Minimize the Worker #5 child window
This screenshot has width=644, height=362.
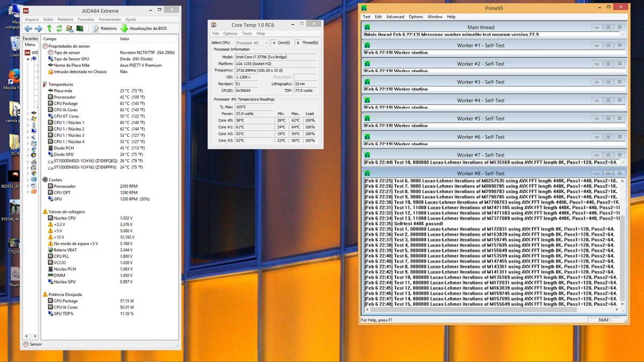coord(596,119)
